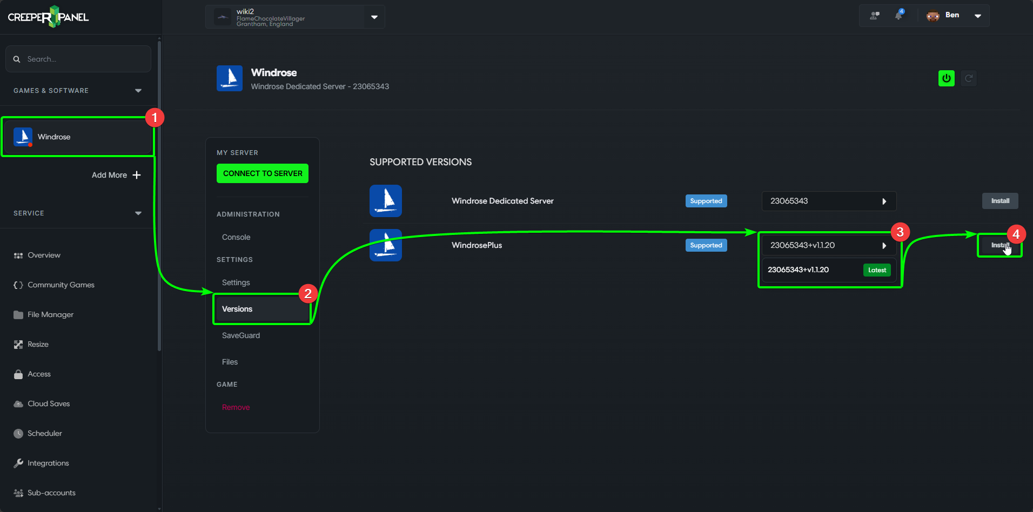Click the red Remove link
This screenshot has width=1033, height=512.
coord(236,407)
